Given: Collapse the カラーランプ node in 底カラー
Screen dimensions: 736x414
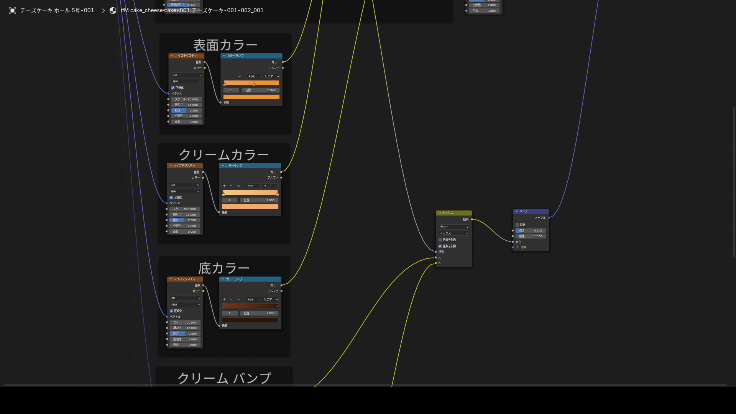Looking at the screenshot, I should (x=223, y=279).
